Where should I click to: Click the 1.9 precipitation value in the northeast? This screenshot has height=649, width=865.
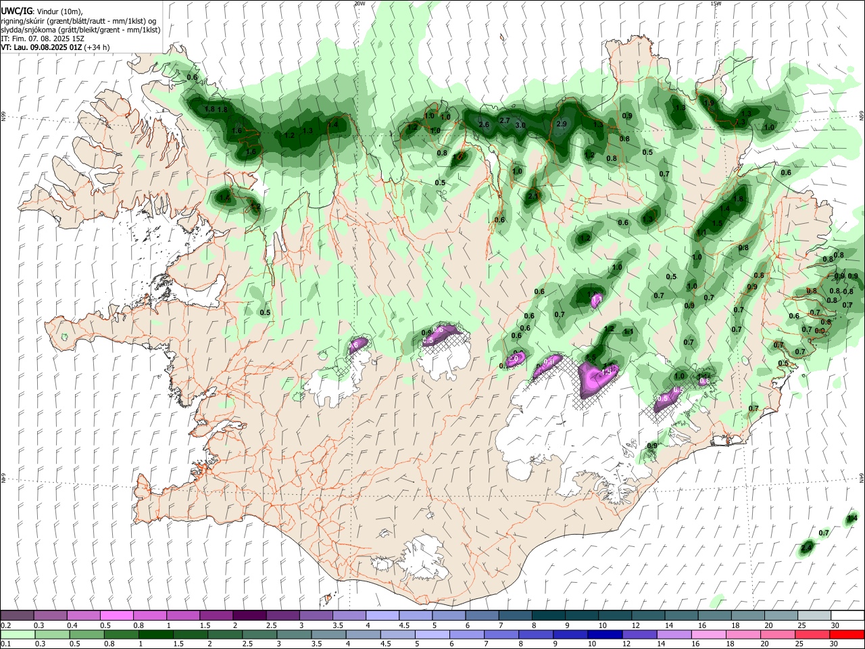click(x=709, y=103)
